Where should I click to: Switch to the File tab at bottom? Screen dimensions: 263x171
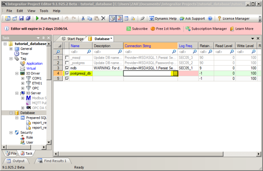11,153
